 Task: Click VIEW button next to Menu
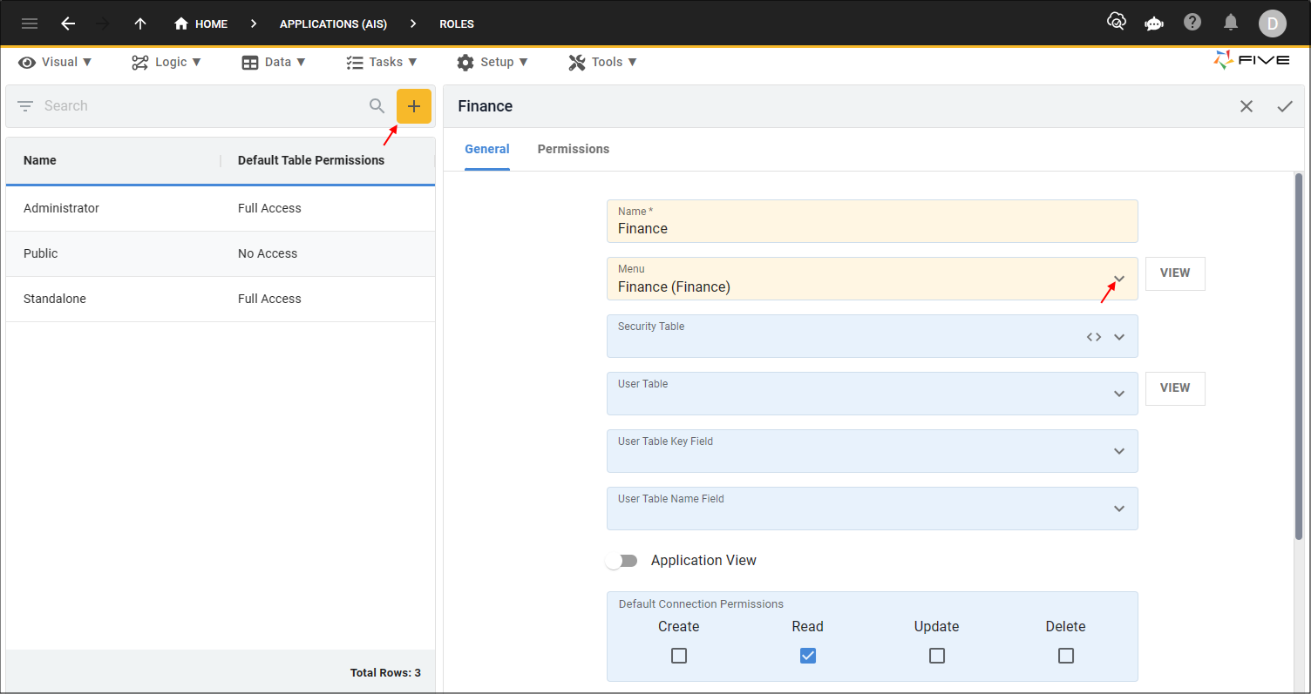(x=1175, y=273)
